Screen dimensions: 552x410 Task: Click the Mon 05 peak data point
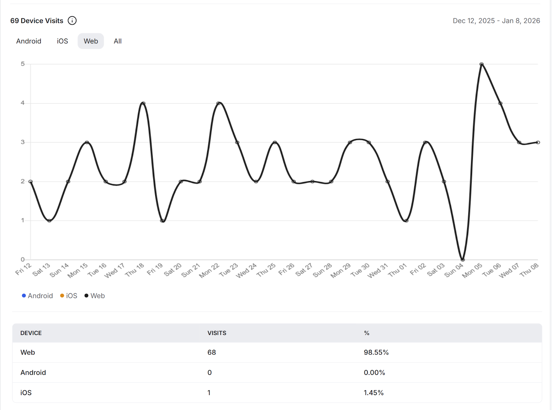(482, 64)
